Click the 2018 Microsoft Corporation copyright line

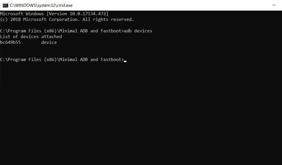click(x=67, y=19)
